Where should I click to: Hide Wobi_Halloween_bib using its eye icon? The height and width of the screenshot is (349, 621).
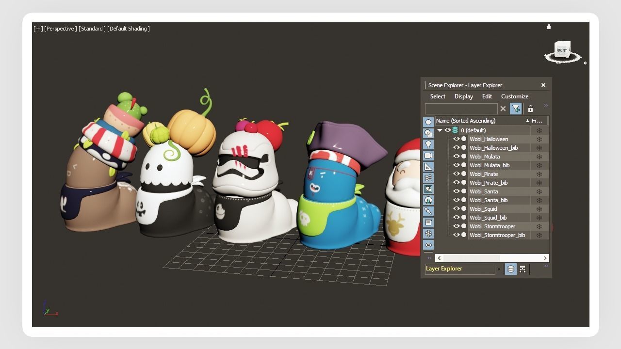click(x=456, y=147)
